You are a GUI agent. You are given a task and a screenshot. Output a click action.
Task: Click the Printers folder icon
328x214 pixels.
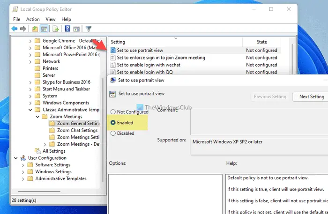tap(37, 68)
